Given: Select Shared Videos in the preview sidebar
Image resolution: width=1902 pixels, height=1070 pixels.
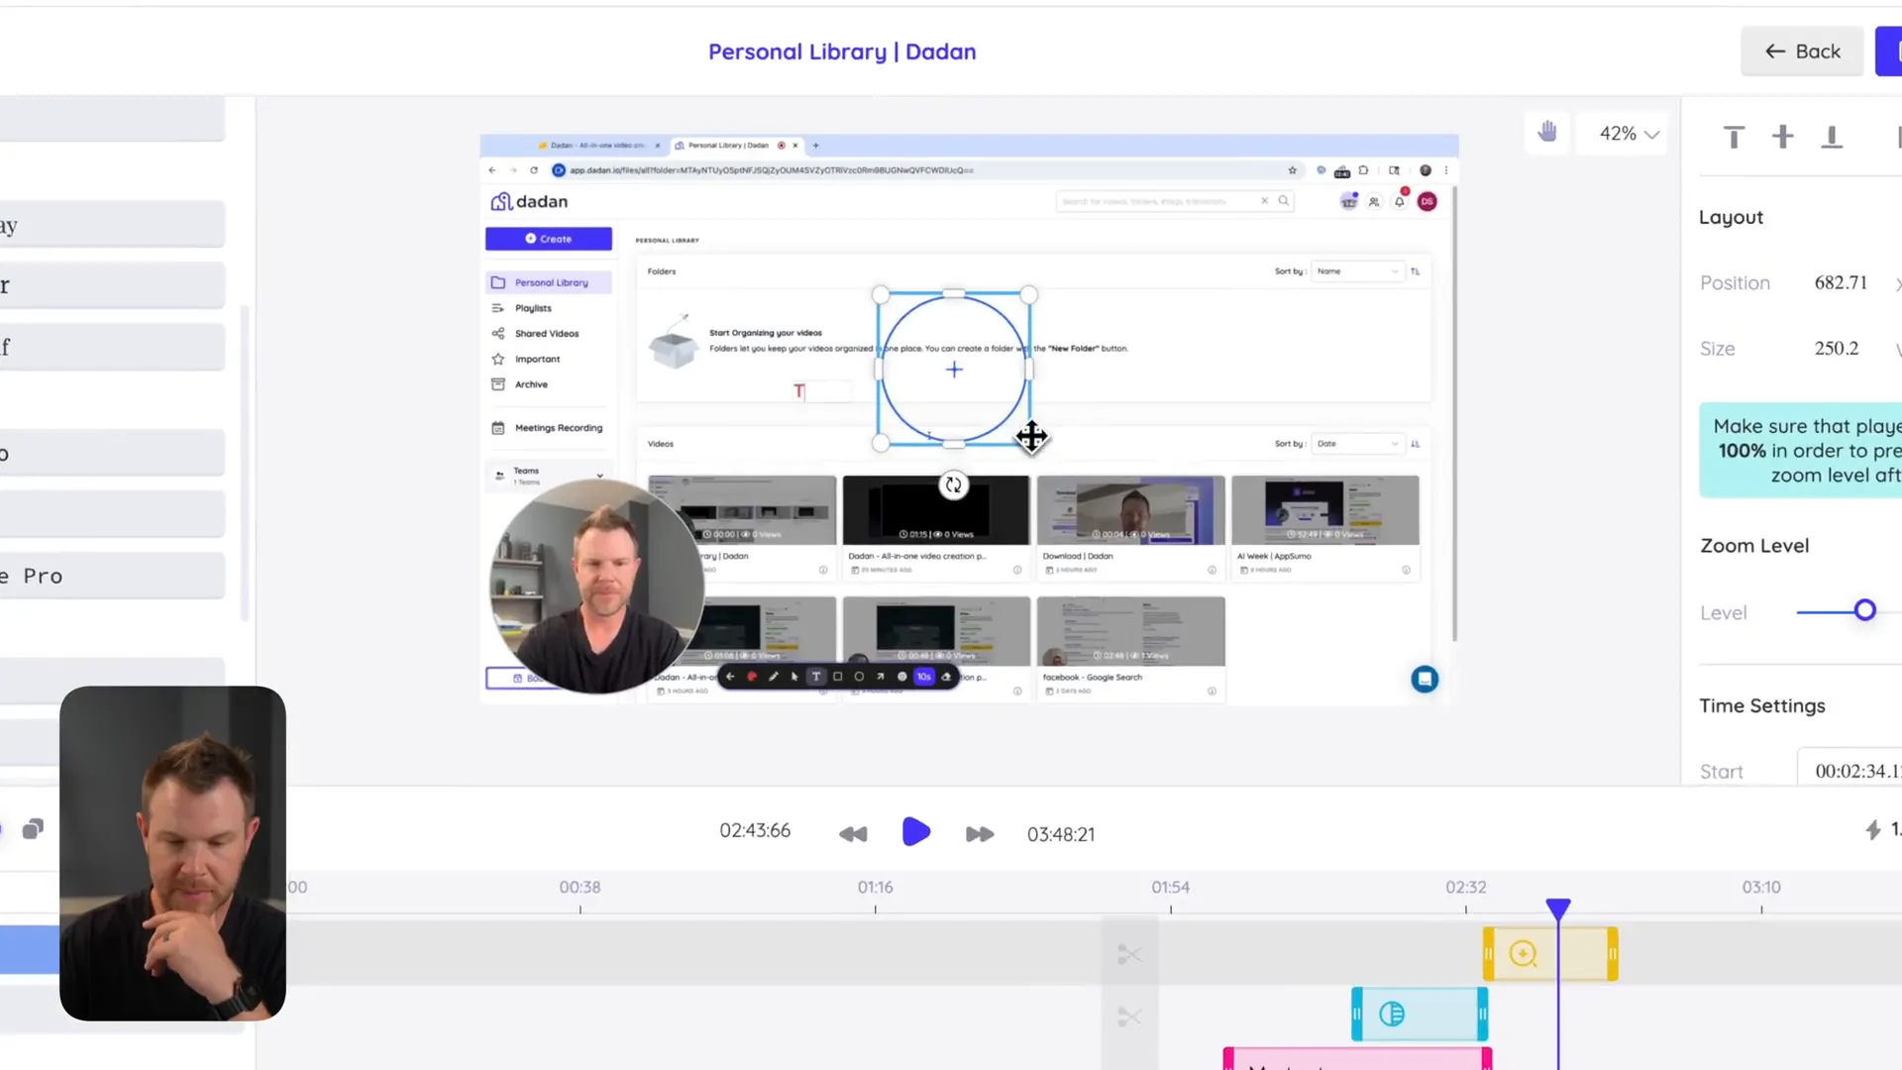Looking at the screenshot, I should coord(547,334).
